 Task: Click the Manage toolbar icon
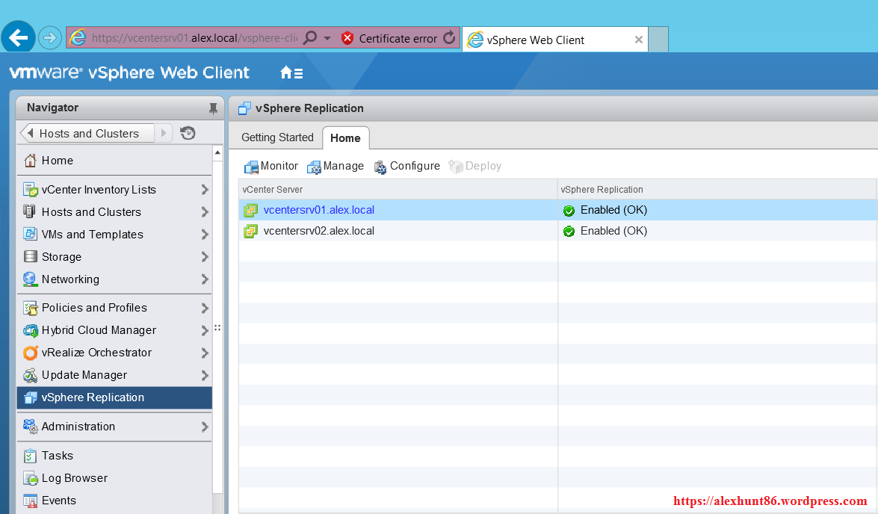click(315, 167)
